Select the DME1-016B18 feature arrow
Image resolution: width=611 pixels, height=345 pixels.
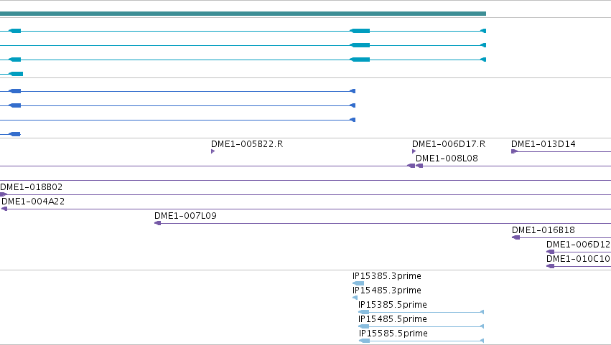[516, 237]
